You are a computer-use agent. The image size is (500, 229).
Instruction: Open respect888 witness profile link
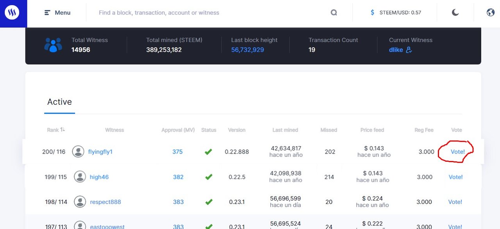pos(105,202)
